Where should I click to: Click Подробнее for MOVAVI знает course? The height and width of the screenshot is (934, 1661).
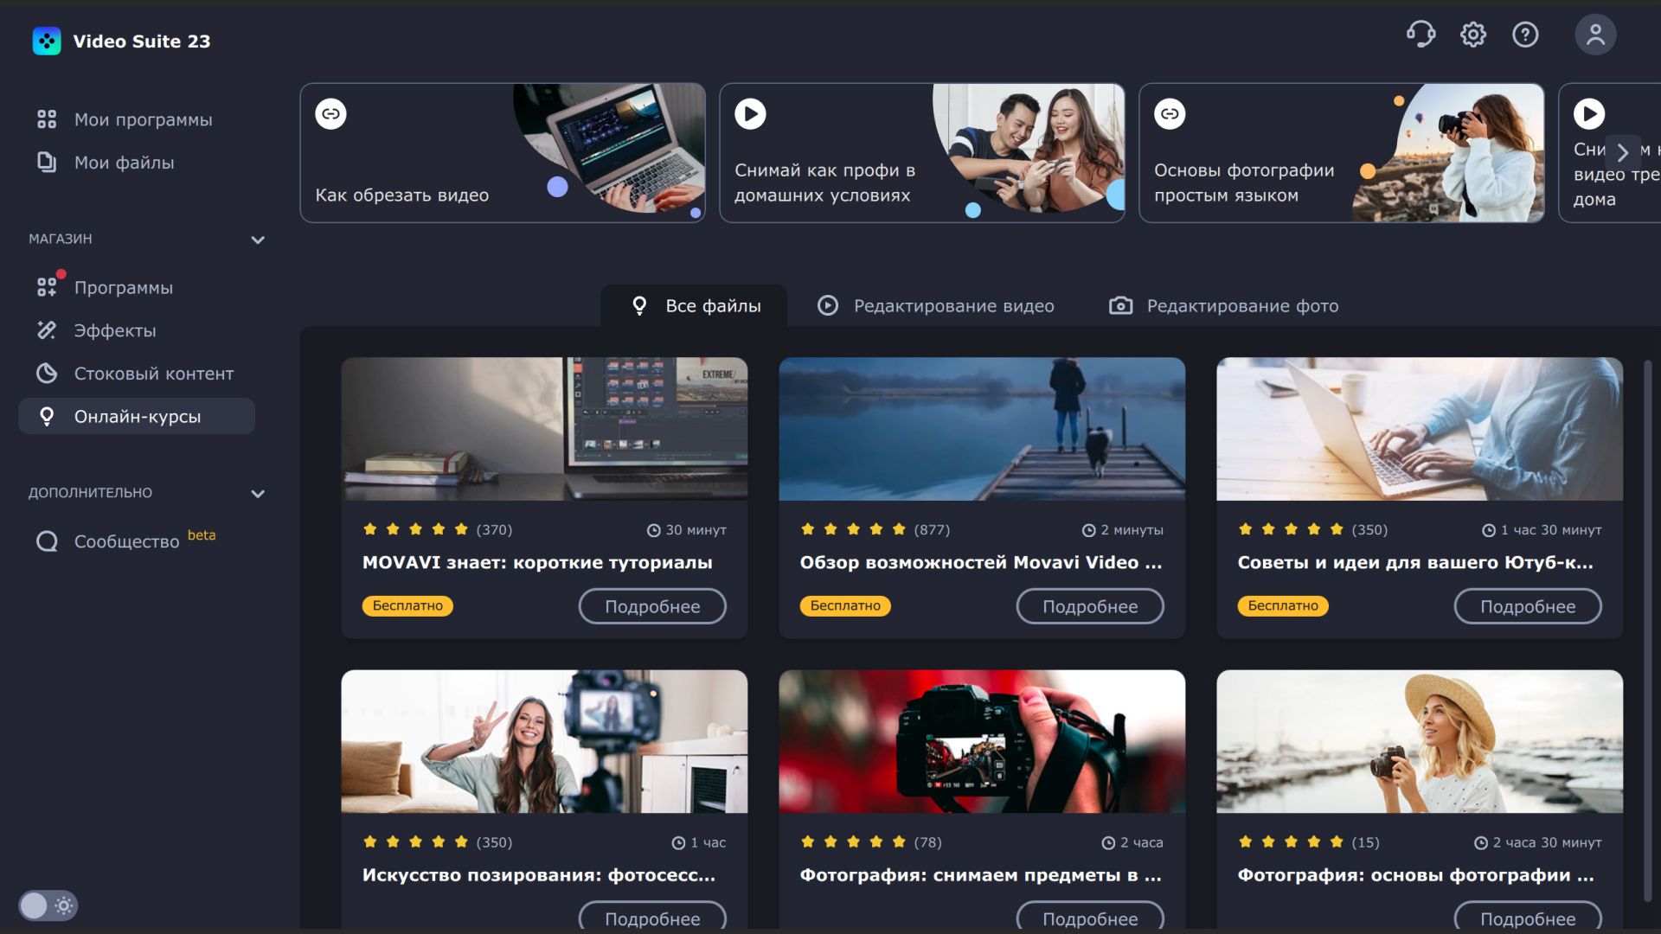point(651,606)
